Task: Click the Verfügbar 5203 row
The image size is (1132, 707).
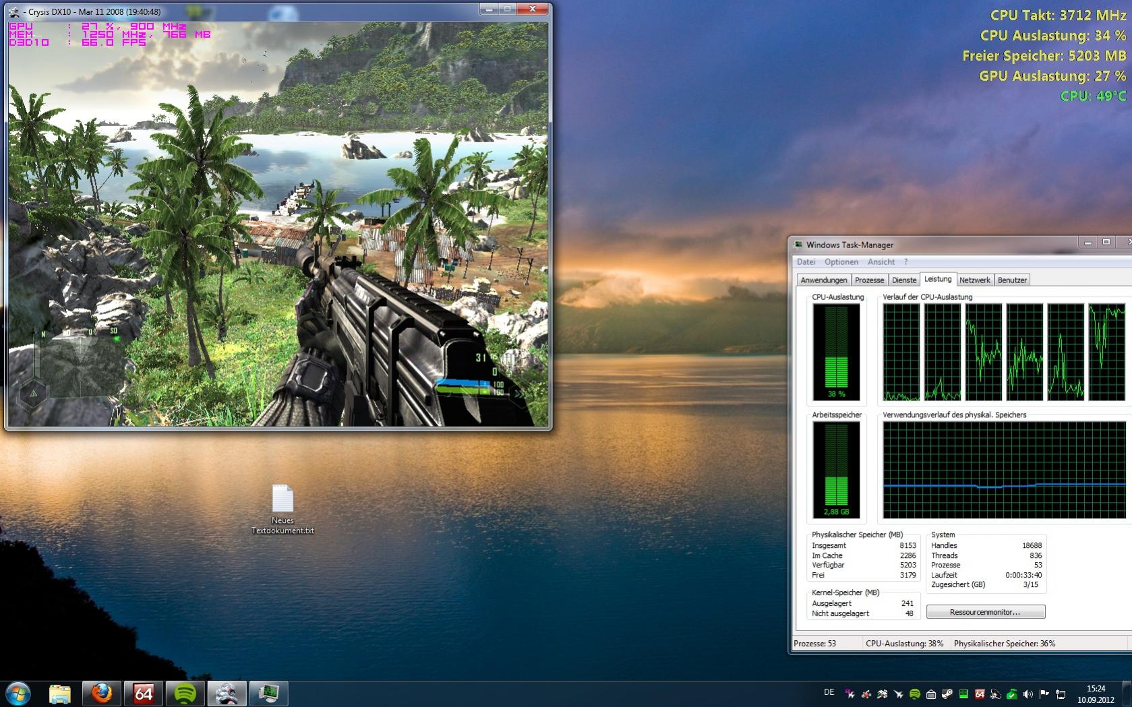Action: coord(864,565)
